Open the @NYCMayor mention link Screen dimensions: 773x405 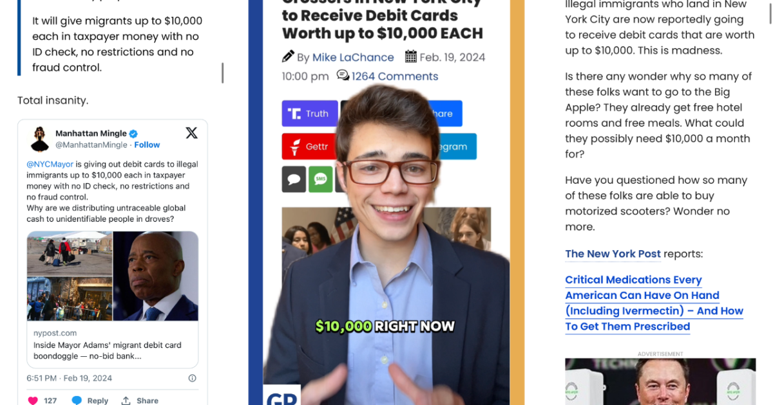(x=50, y=164)
